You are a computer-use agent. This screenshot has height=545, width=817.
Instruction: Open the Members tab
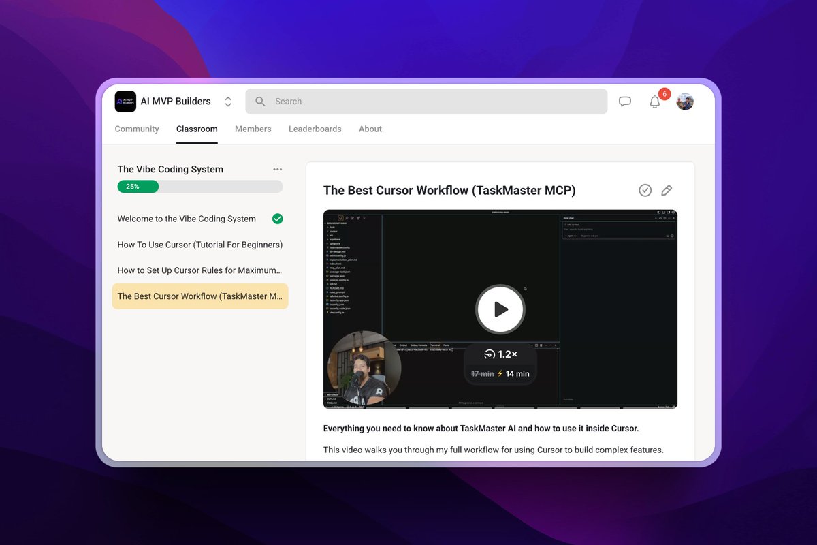[253, 129]
